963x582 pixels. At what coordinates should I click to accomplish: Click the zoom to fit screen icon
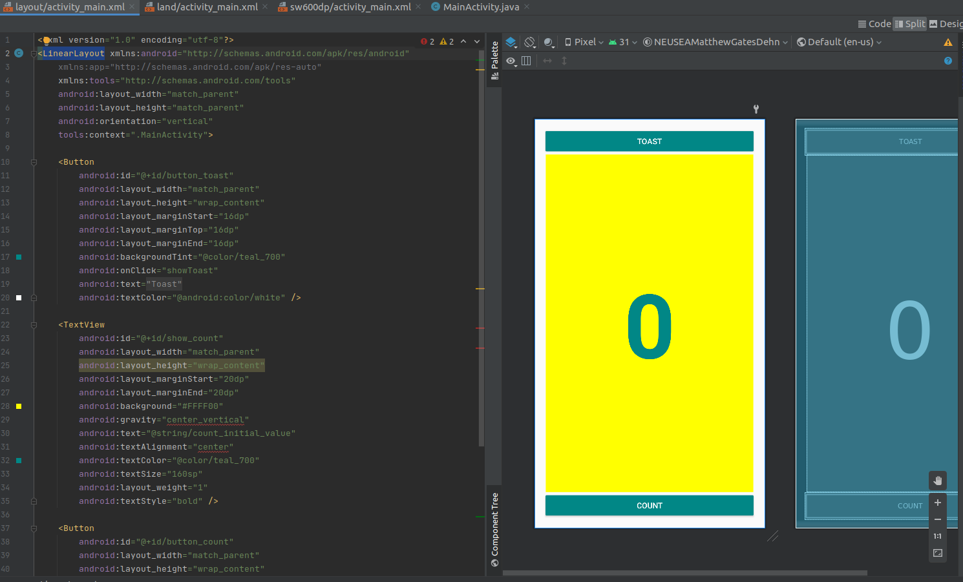[938, 553]
